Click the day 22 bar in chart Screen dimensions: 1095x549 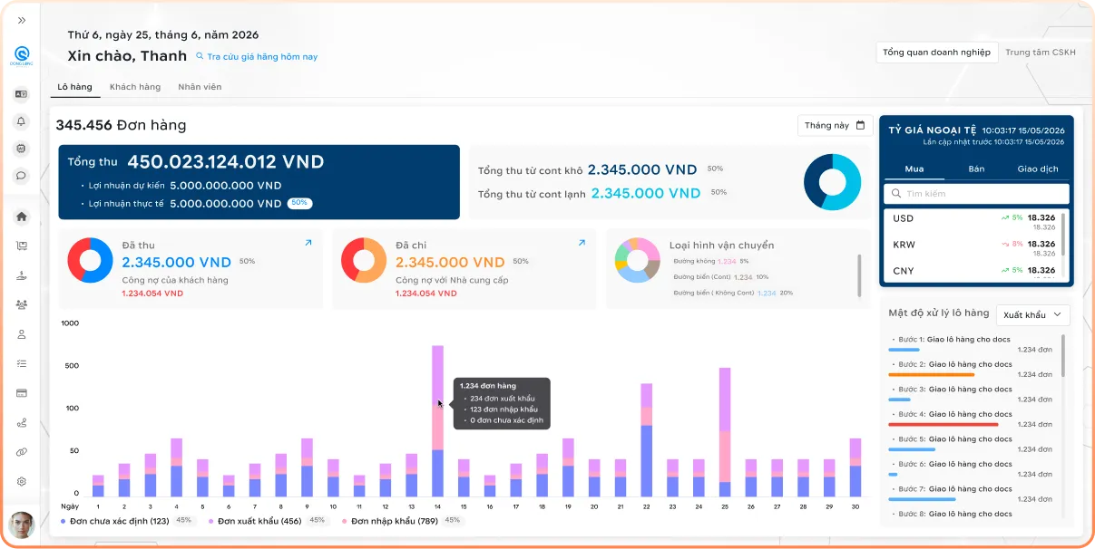(646, 439)
